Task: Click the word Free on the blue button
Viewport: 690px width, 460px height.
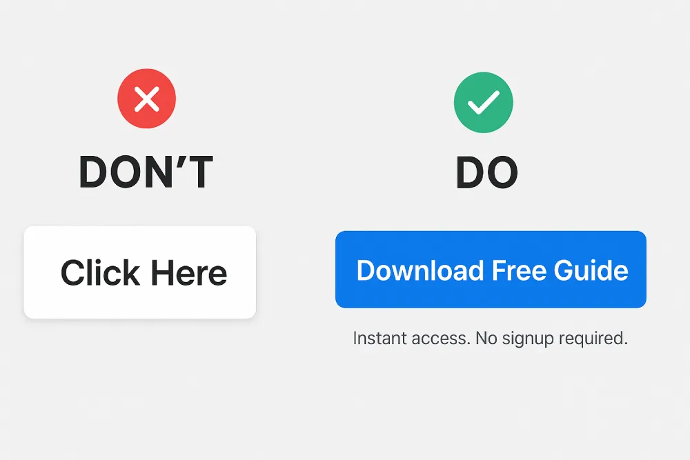Action: [x=519, y=270]
